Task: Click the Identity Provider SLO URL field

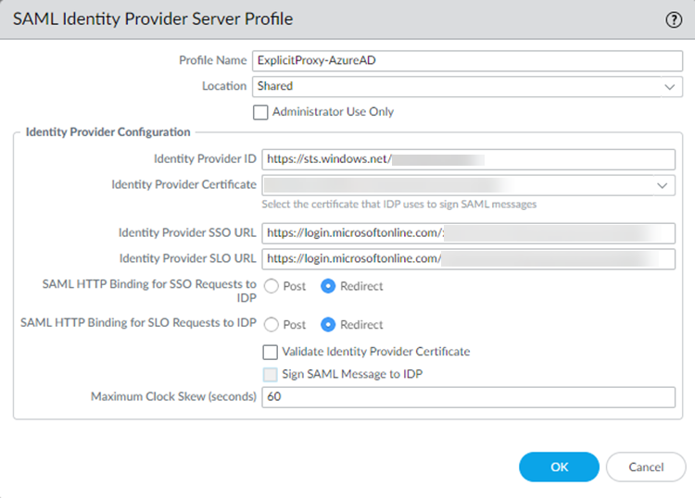Action: click(x=468, y=258)
